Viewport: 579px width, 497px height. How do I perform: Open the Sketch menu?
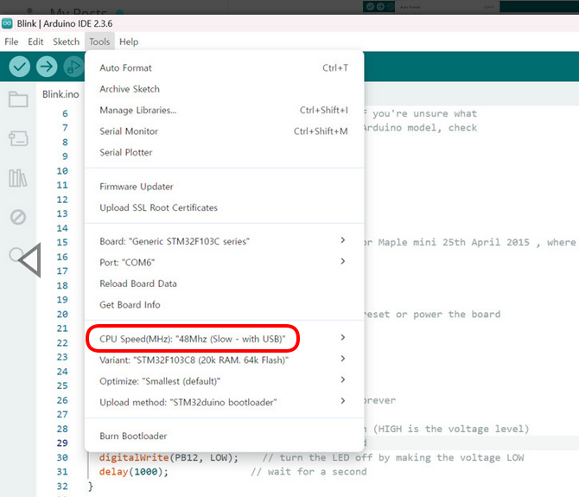click(x=66, y=41)
